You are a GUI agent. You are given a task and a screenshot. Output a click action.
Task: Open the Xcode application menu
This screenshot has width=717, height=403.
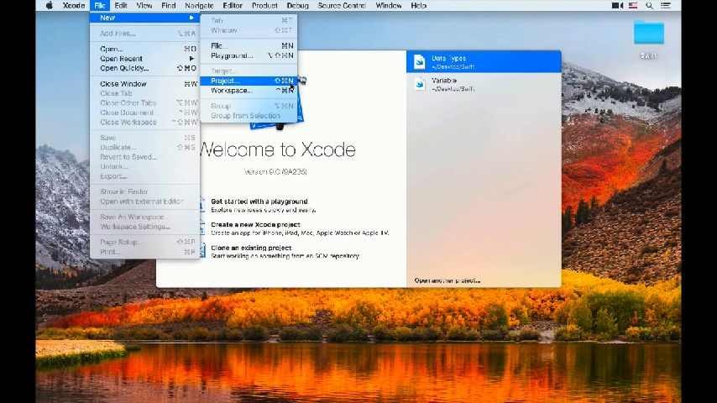click(x=74, y=6)
